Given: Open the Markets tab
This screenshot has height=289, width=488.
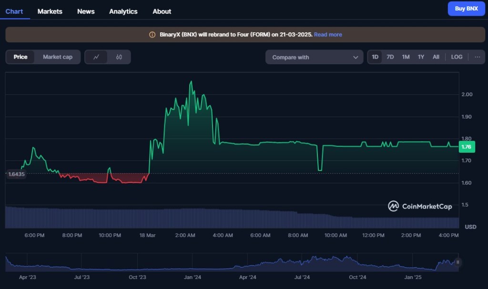Looking at the screenshot, I should (x=50, y=11).
